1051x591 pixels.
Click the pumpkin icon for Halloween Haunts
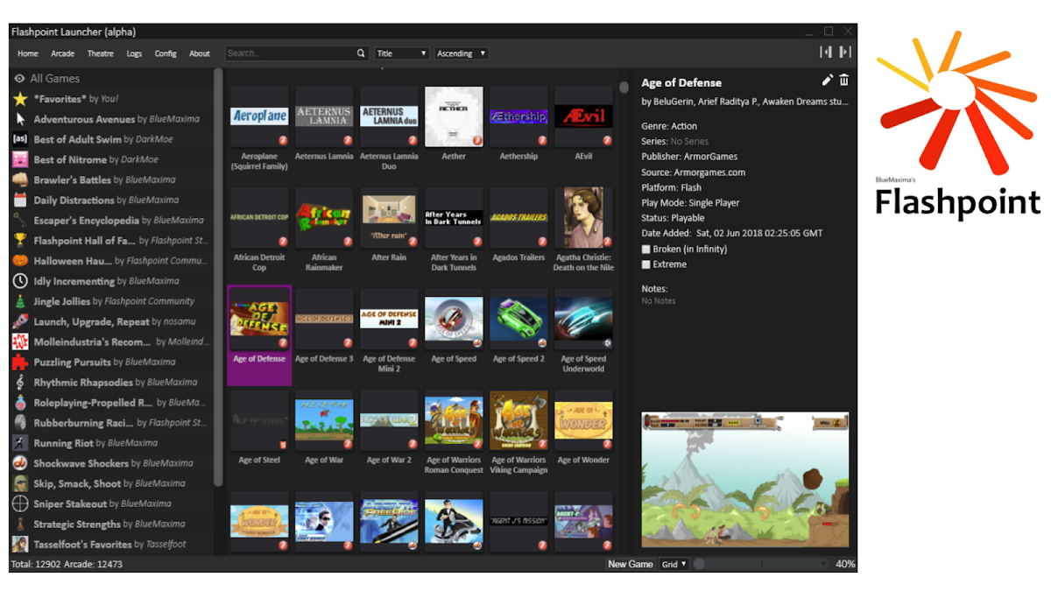[20, 261]
